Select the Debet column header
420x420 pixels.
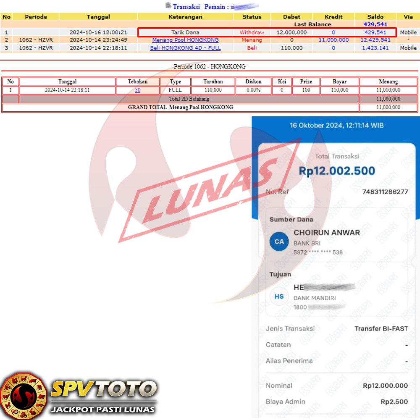click(292, 17)
